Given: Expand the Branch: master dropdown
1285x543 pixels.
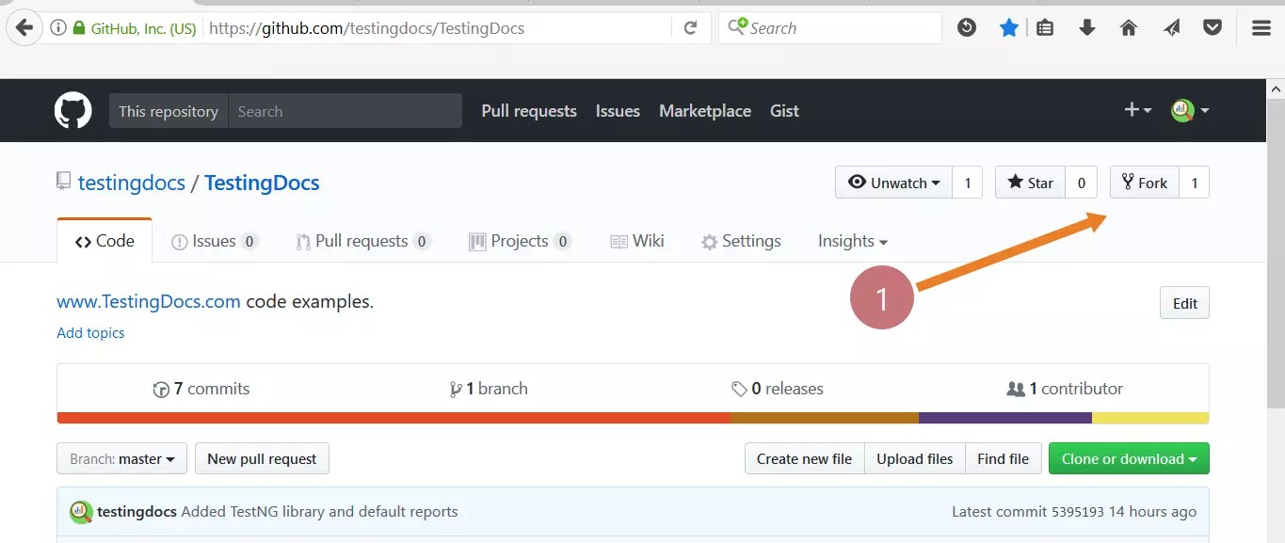Looking at the screenshot, I should 121,458.
